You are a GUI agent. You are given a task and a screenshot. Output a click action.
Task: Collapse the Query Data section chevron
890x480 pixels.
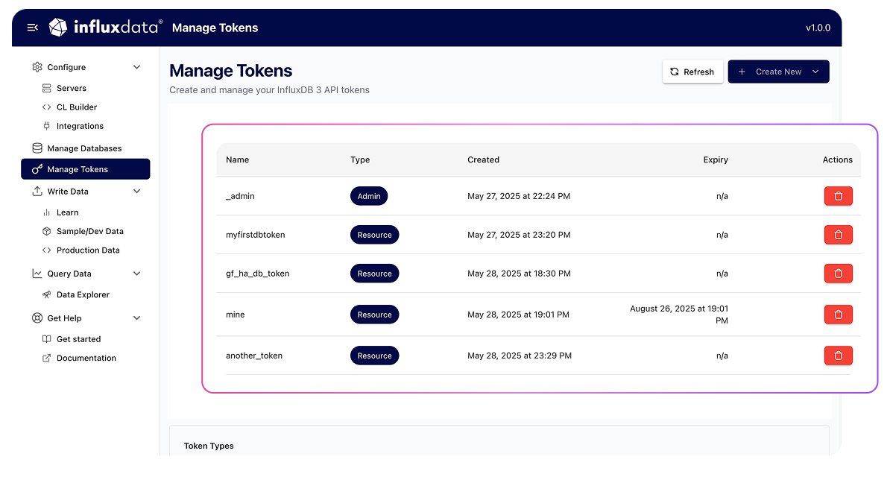pos(137,274)
